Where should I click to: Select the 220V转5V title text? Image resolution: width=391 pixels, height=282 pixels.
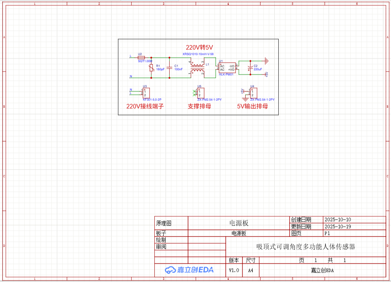(199, 47)
